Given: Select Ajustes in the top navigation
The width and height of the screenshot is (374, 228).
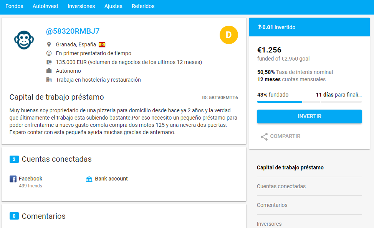Looking at the screenshot, I should (113, 7).
